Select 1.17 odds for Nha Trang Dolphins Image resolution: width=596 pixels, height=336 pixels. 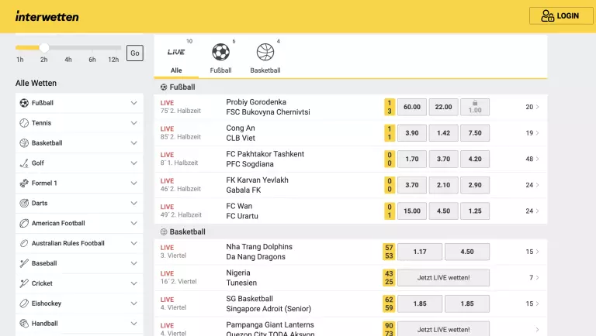[420, 252]
